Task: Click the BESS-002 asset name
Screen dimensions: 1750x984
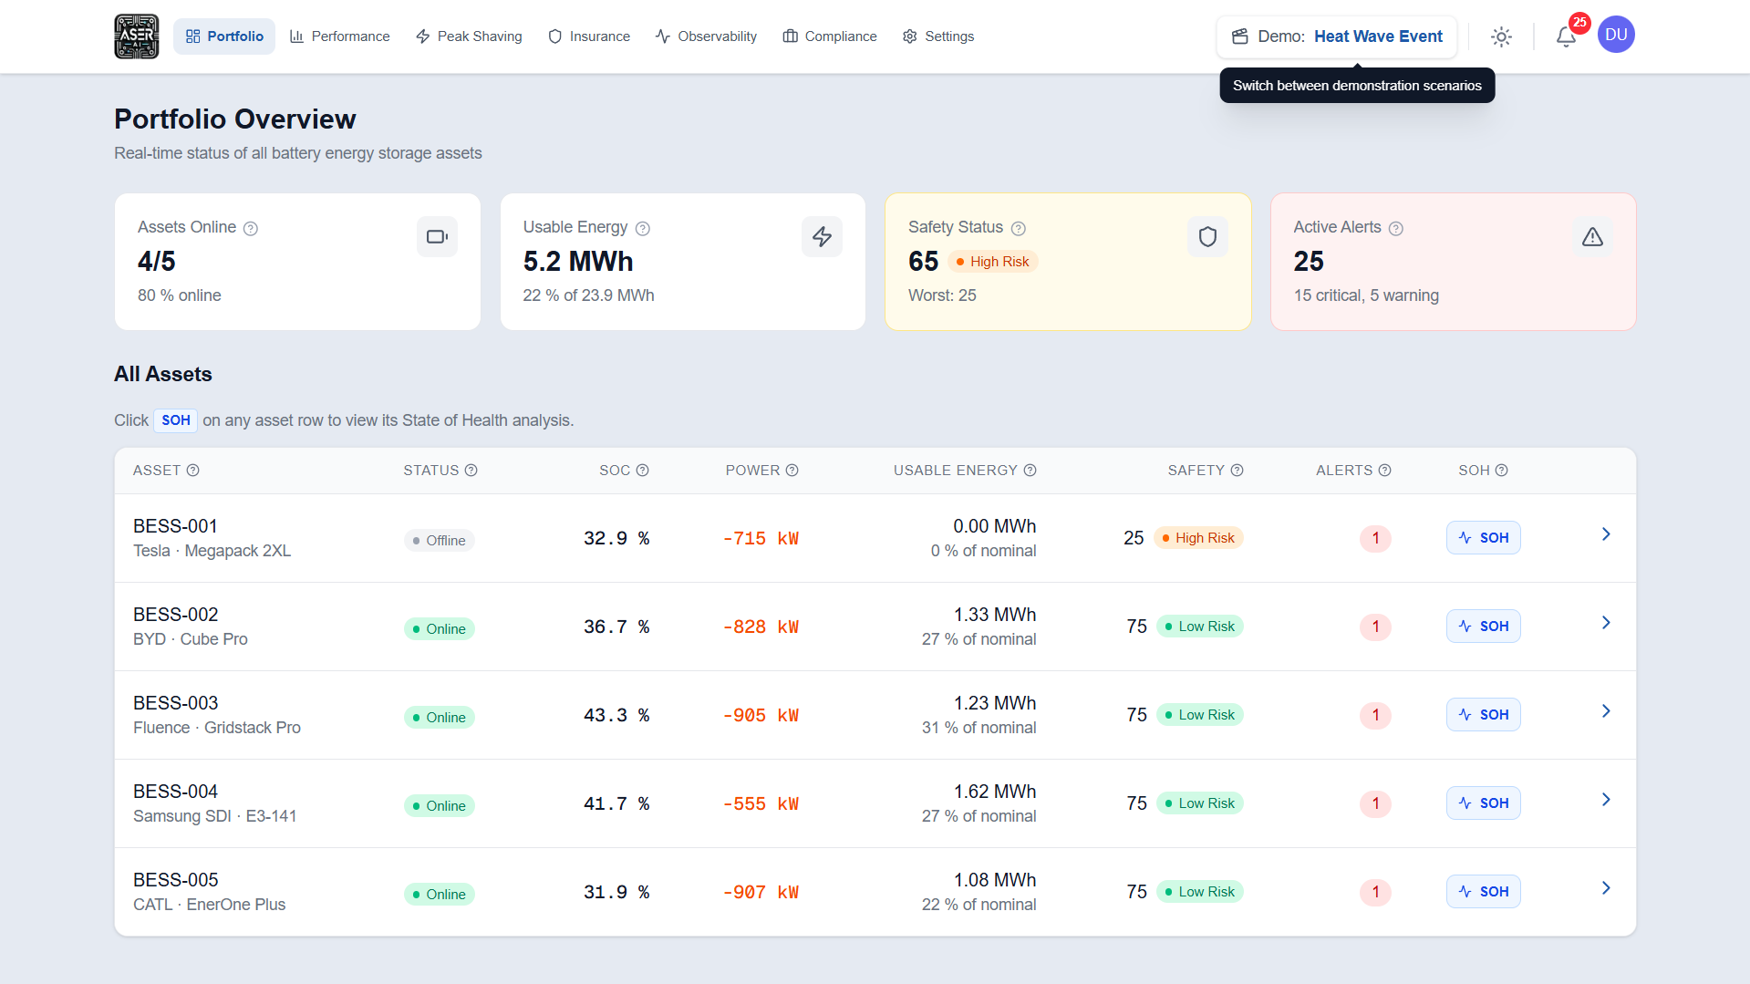Action: [x=176, y=615]
